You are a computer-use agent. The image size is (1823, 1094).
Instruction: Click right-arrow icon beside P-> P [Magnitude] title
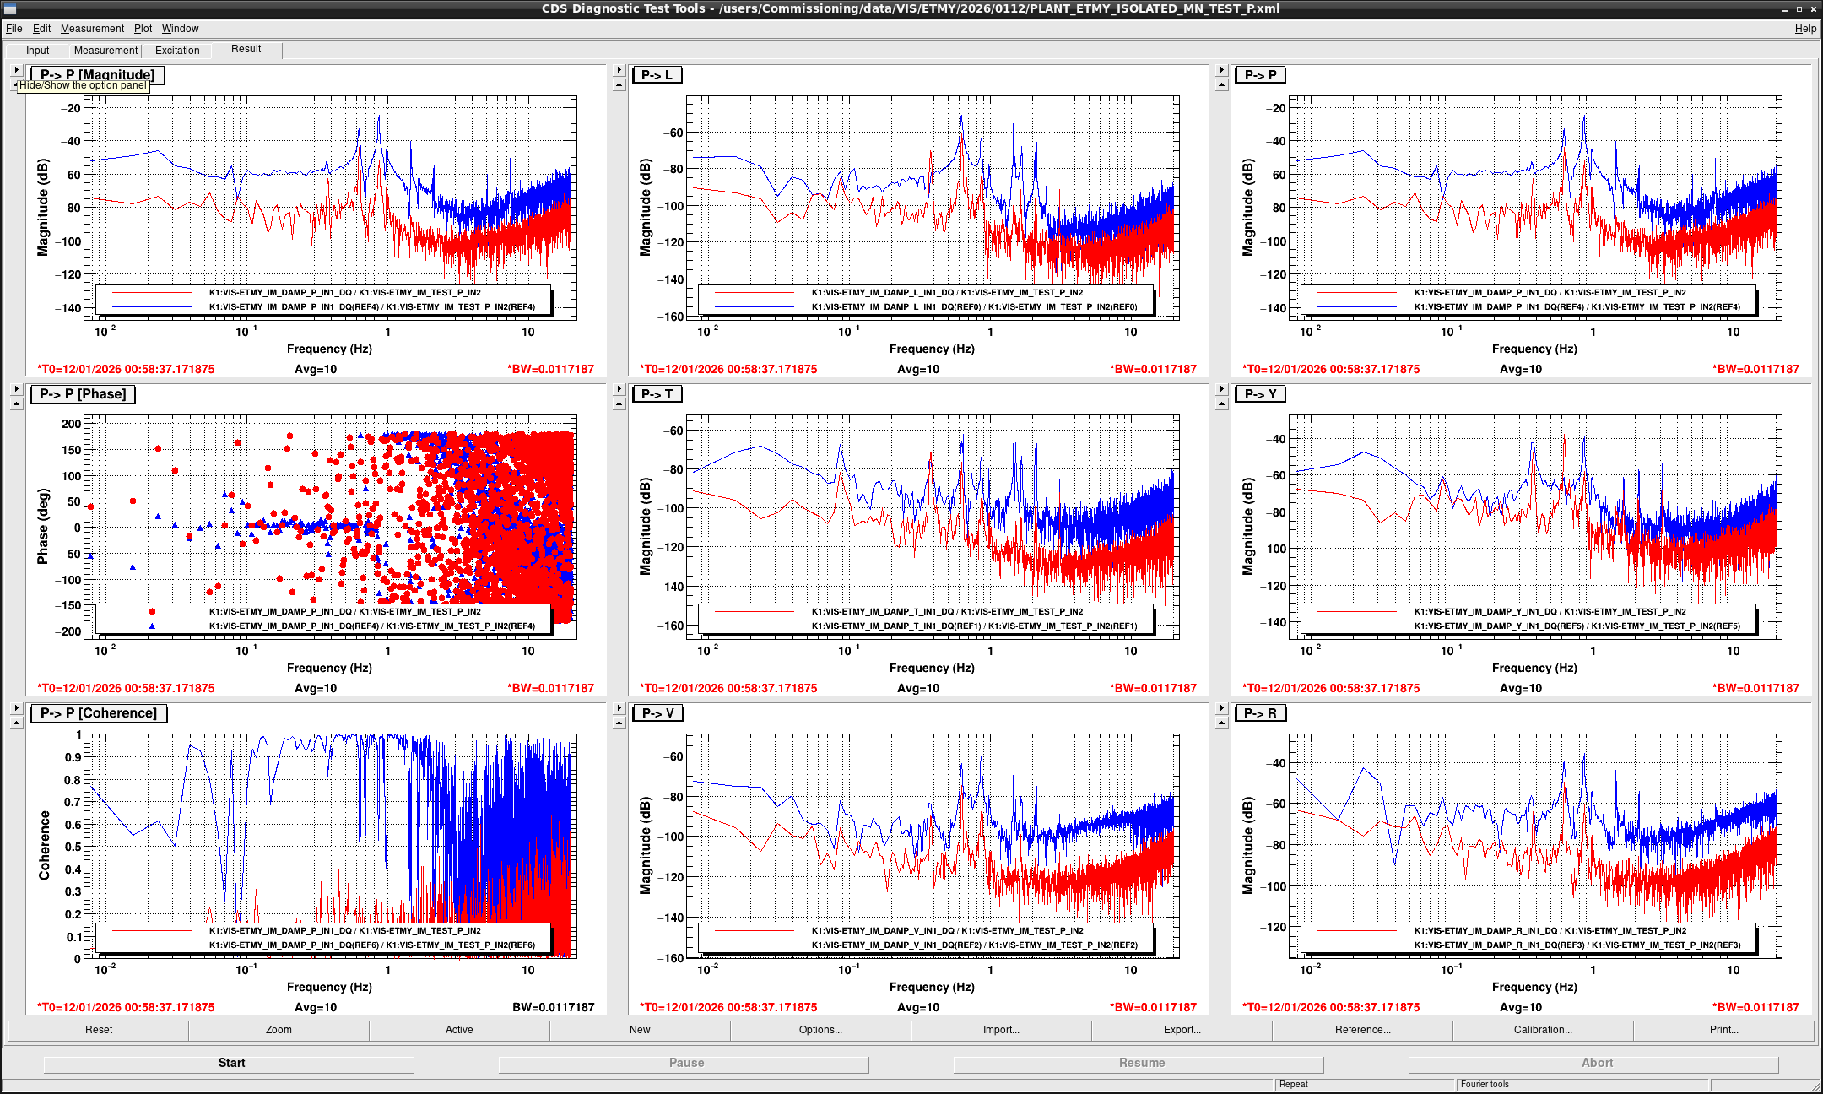point(16,70)
